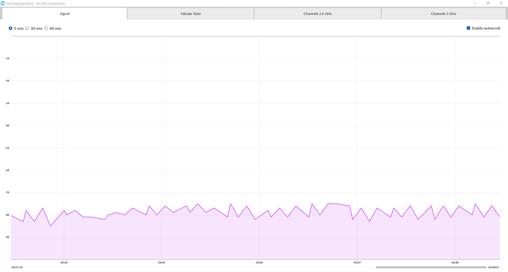Click the 20:46 time axis label
508x272 pixels.
[x=259, y=263]
